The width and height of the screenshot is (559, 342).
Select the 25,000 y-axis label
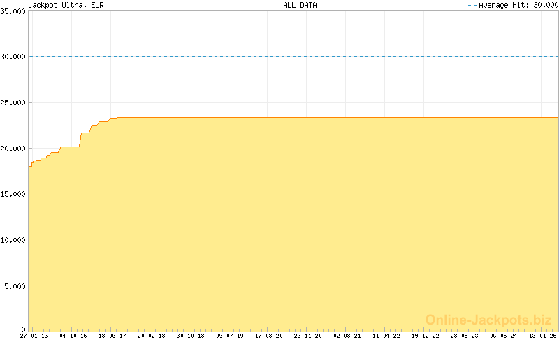click(13, 103)
